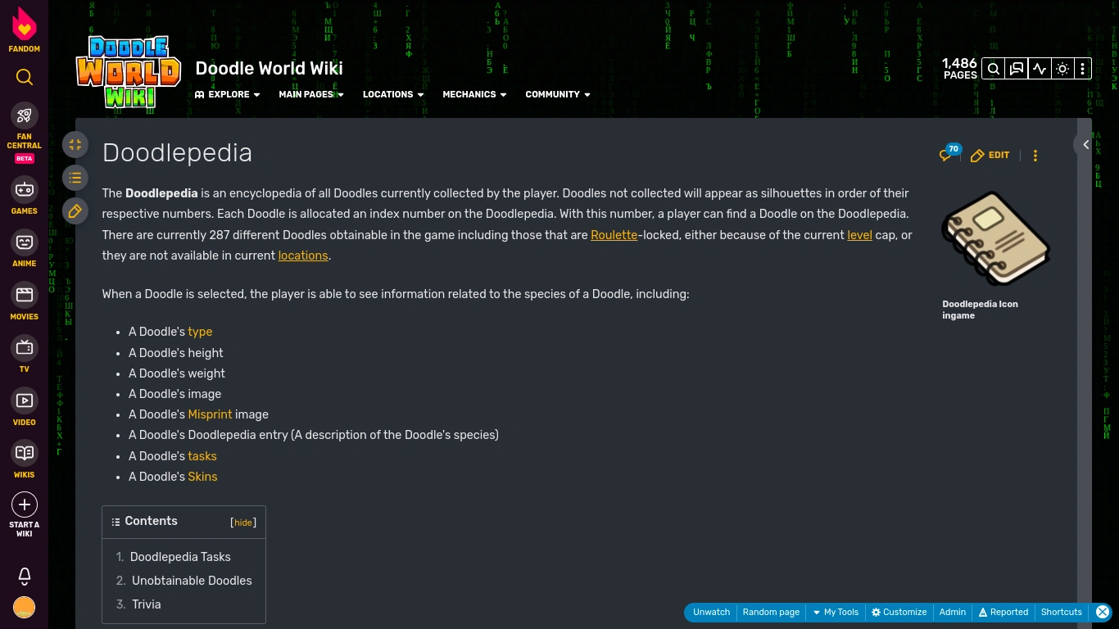
Task: Open the wiki activity feed icon
Action: click(x=1039, y=69)
